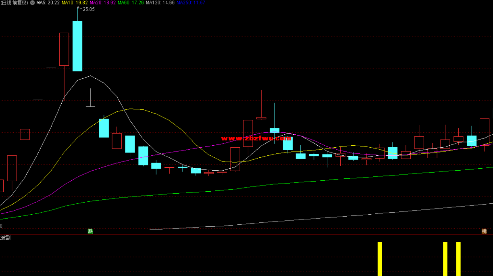The width and height of the screenshot is (493, 276).
Task: Click the green MA60: 17.26 label
Action: tap(131, 3)
